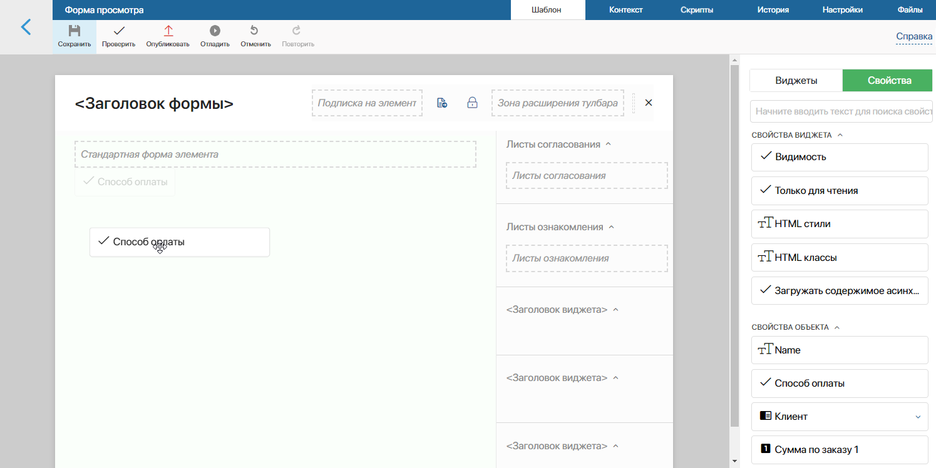
Task: Open the Скрипты tab
Action: click(x=697, y=10)
